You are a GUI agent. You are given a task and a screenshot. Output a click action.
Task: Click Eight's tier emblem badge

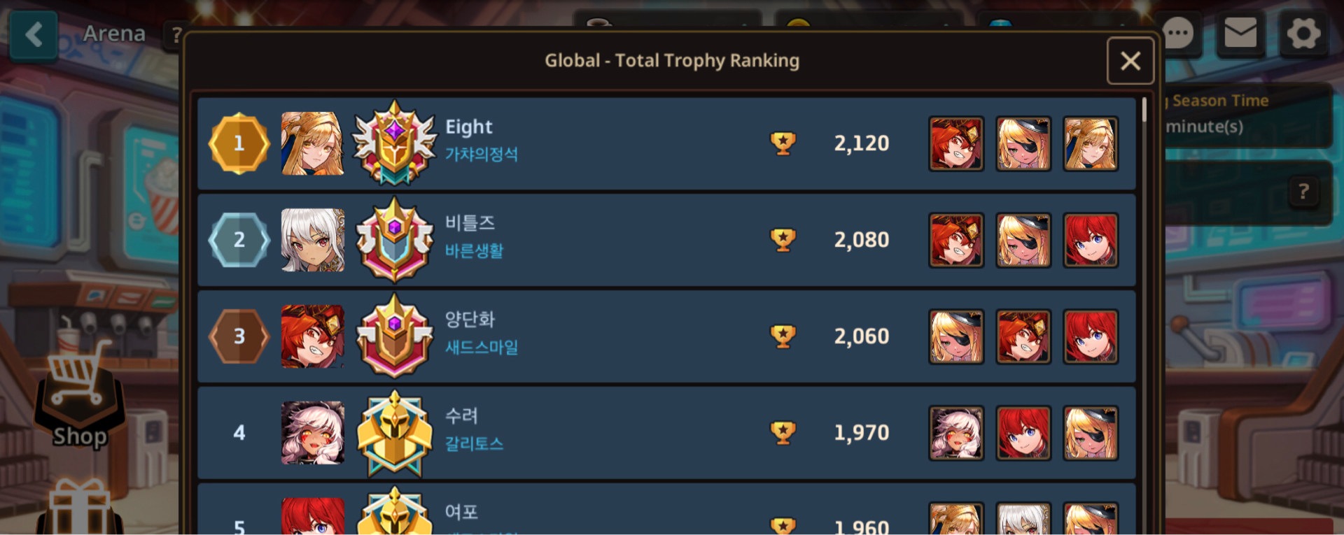(x=394, y=143)
